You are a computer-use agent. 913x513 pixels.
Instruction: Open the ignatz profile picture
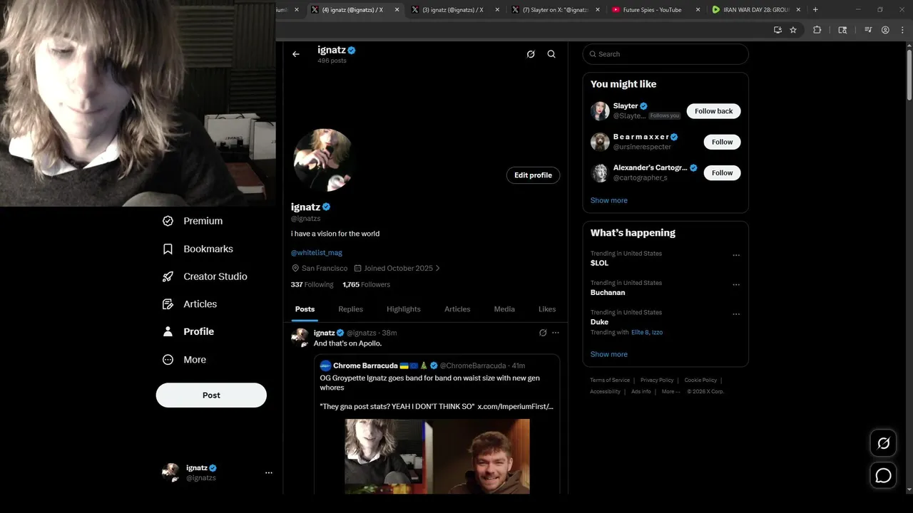click(x=323, y=160)
